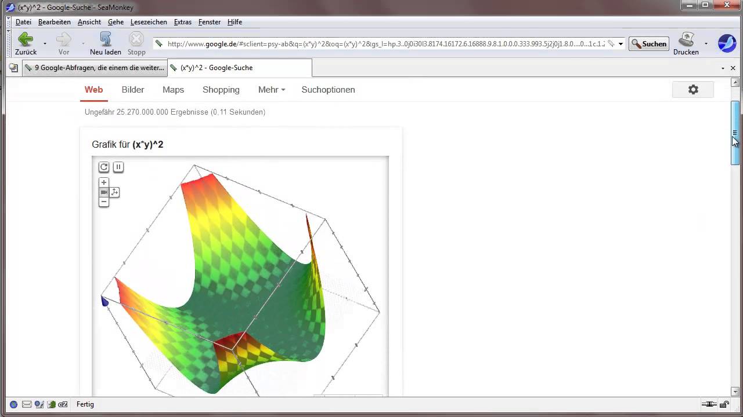Click the 3D surface plot of (x*y)^2
The image size is (743, 417).
click(240, 276)
